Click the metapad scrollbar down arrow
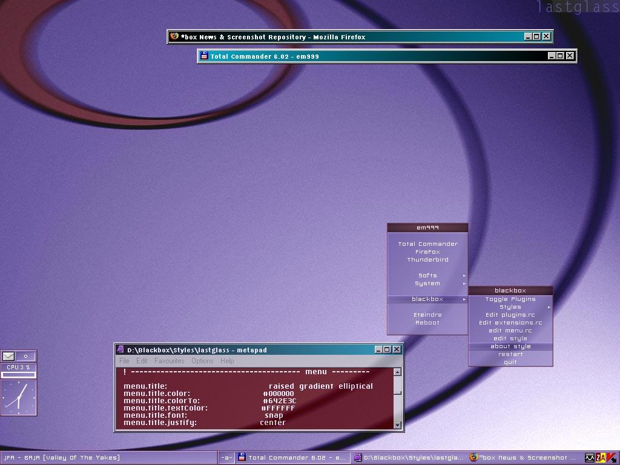The height and width of the screenshot is (465, 620). coord(397,425)
